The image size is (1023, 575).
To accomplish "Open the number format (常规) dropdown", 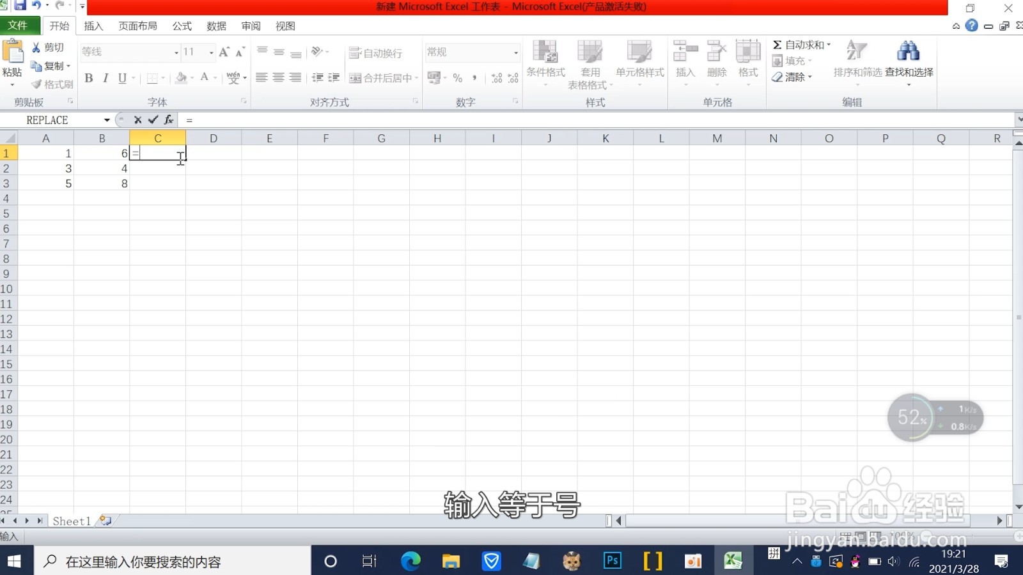I will [516, 52].
